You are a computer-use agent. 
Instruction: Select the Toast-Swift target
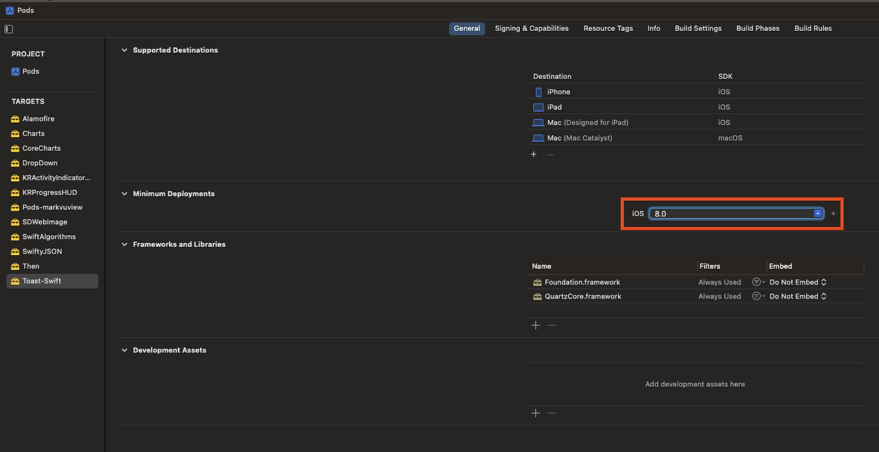[43, 281]
